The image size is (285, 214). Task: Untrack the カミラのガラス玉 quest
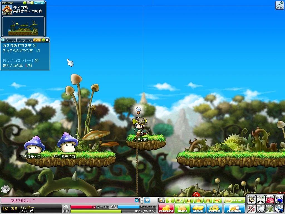click(x=35, y=45)
